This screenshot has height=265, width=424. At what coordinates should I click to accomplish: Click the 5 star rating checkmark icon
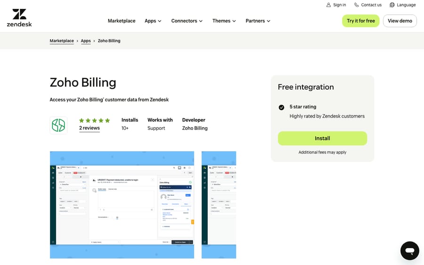point(282,107)
